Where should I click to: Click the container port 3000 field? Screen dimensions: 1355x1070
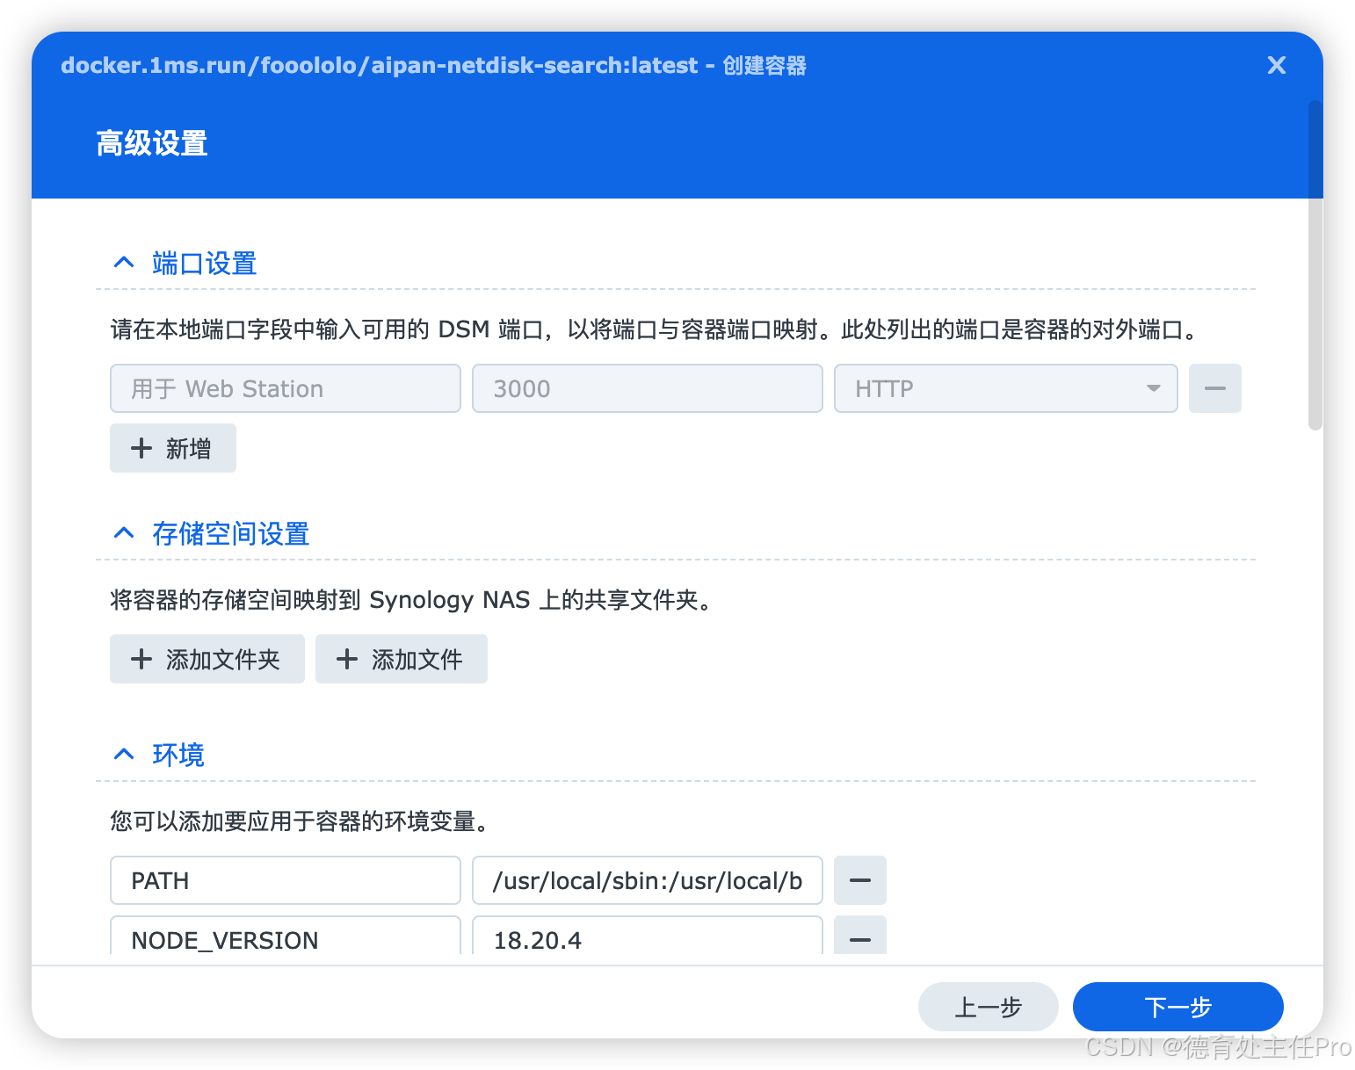click(x=648, y=388)
